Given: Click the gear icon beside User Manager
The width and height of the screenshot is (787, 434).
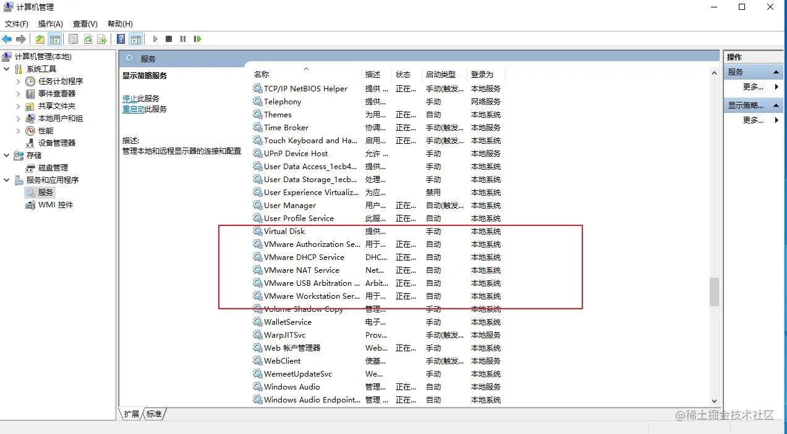Looking at the screenshot, I should tap(258, 206).
